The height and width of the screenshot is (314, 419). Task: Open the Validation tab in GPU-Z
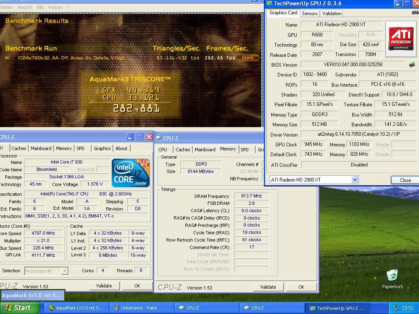pos(331,13)
